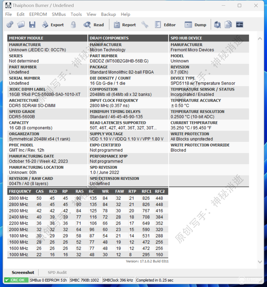This screenshot has width=267, height=287.
Task: Save dump with the floppy disk icon
Action: (x=32, y=24)
